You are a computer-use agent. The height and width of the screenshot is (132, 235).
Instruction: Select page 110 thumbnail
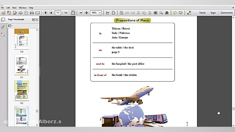pos(21,39)
